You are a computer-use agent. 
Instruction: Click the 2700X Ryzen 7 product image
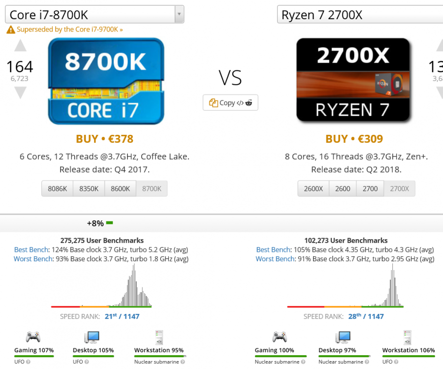(x=353, y=80)
